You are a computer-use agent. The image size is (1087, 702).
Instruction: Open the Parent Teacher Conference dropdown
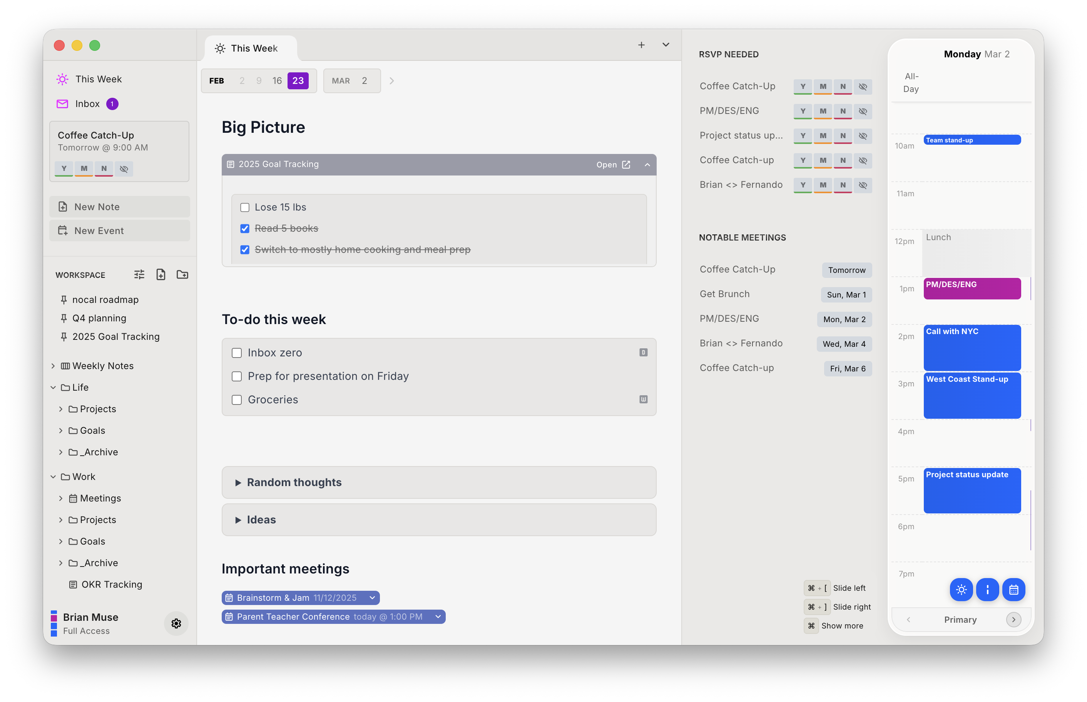pyautogui.click(x=438, y=616)
